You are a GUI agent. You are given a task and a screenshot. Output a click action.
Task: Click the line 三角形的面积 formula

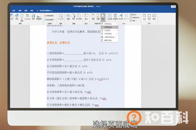82,53
